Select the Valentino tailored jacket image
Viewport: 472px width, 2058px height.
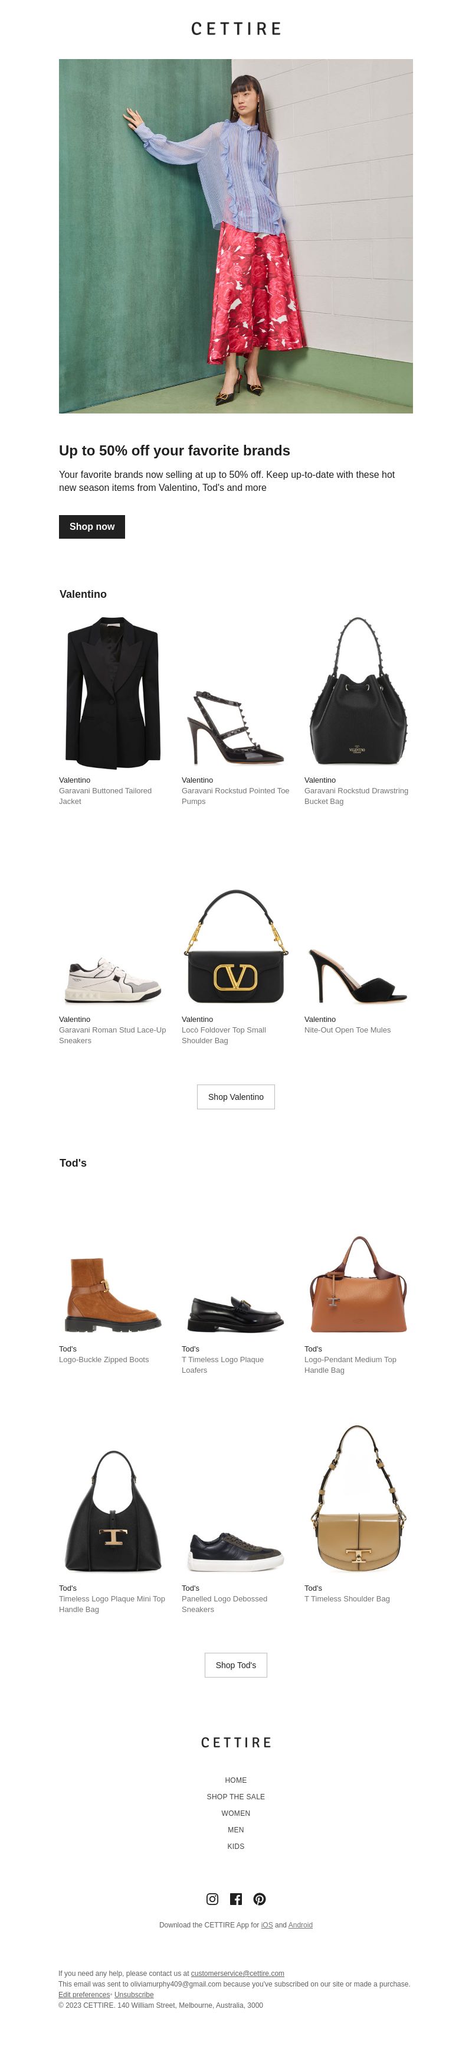(113, 692)
